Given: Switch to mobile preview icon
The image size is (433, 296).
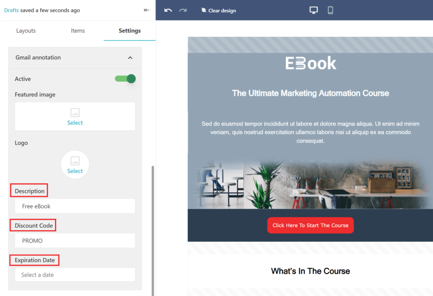Looking at the screenshot, I should 330,10.
